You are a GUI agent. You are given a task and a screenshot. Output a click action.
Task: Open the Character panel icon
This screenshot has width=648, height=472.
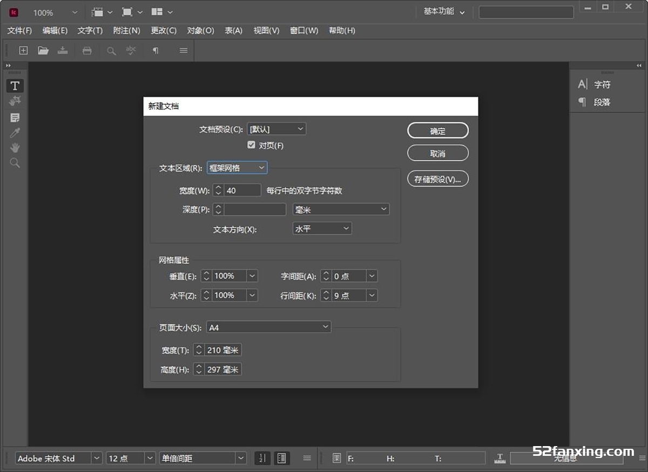coord(582,84)
